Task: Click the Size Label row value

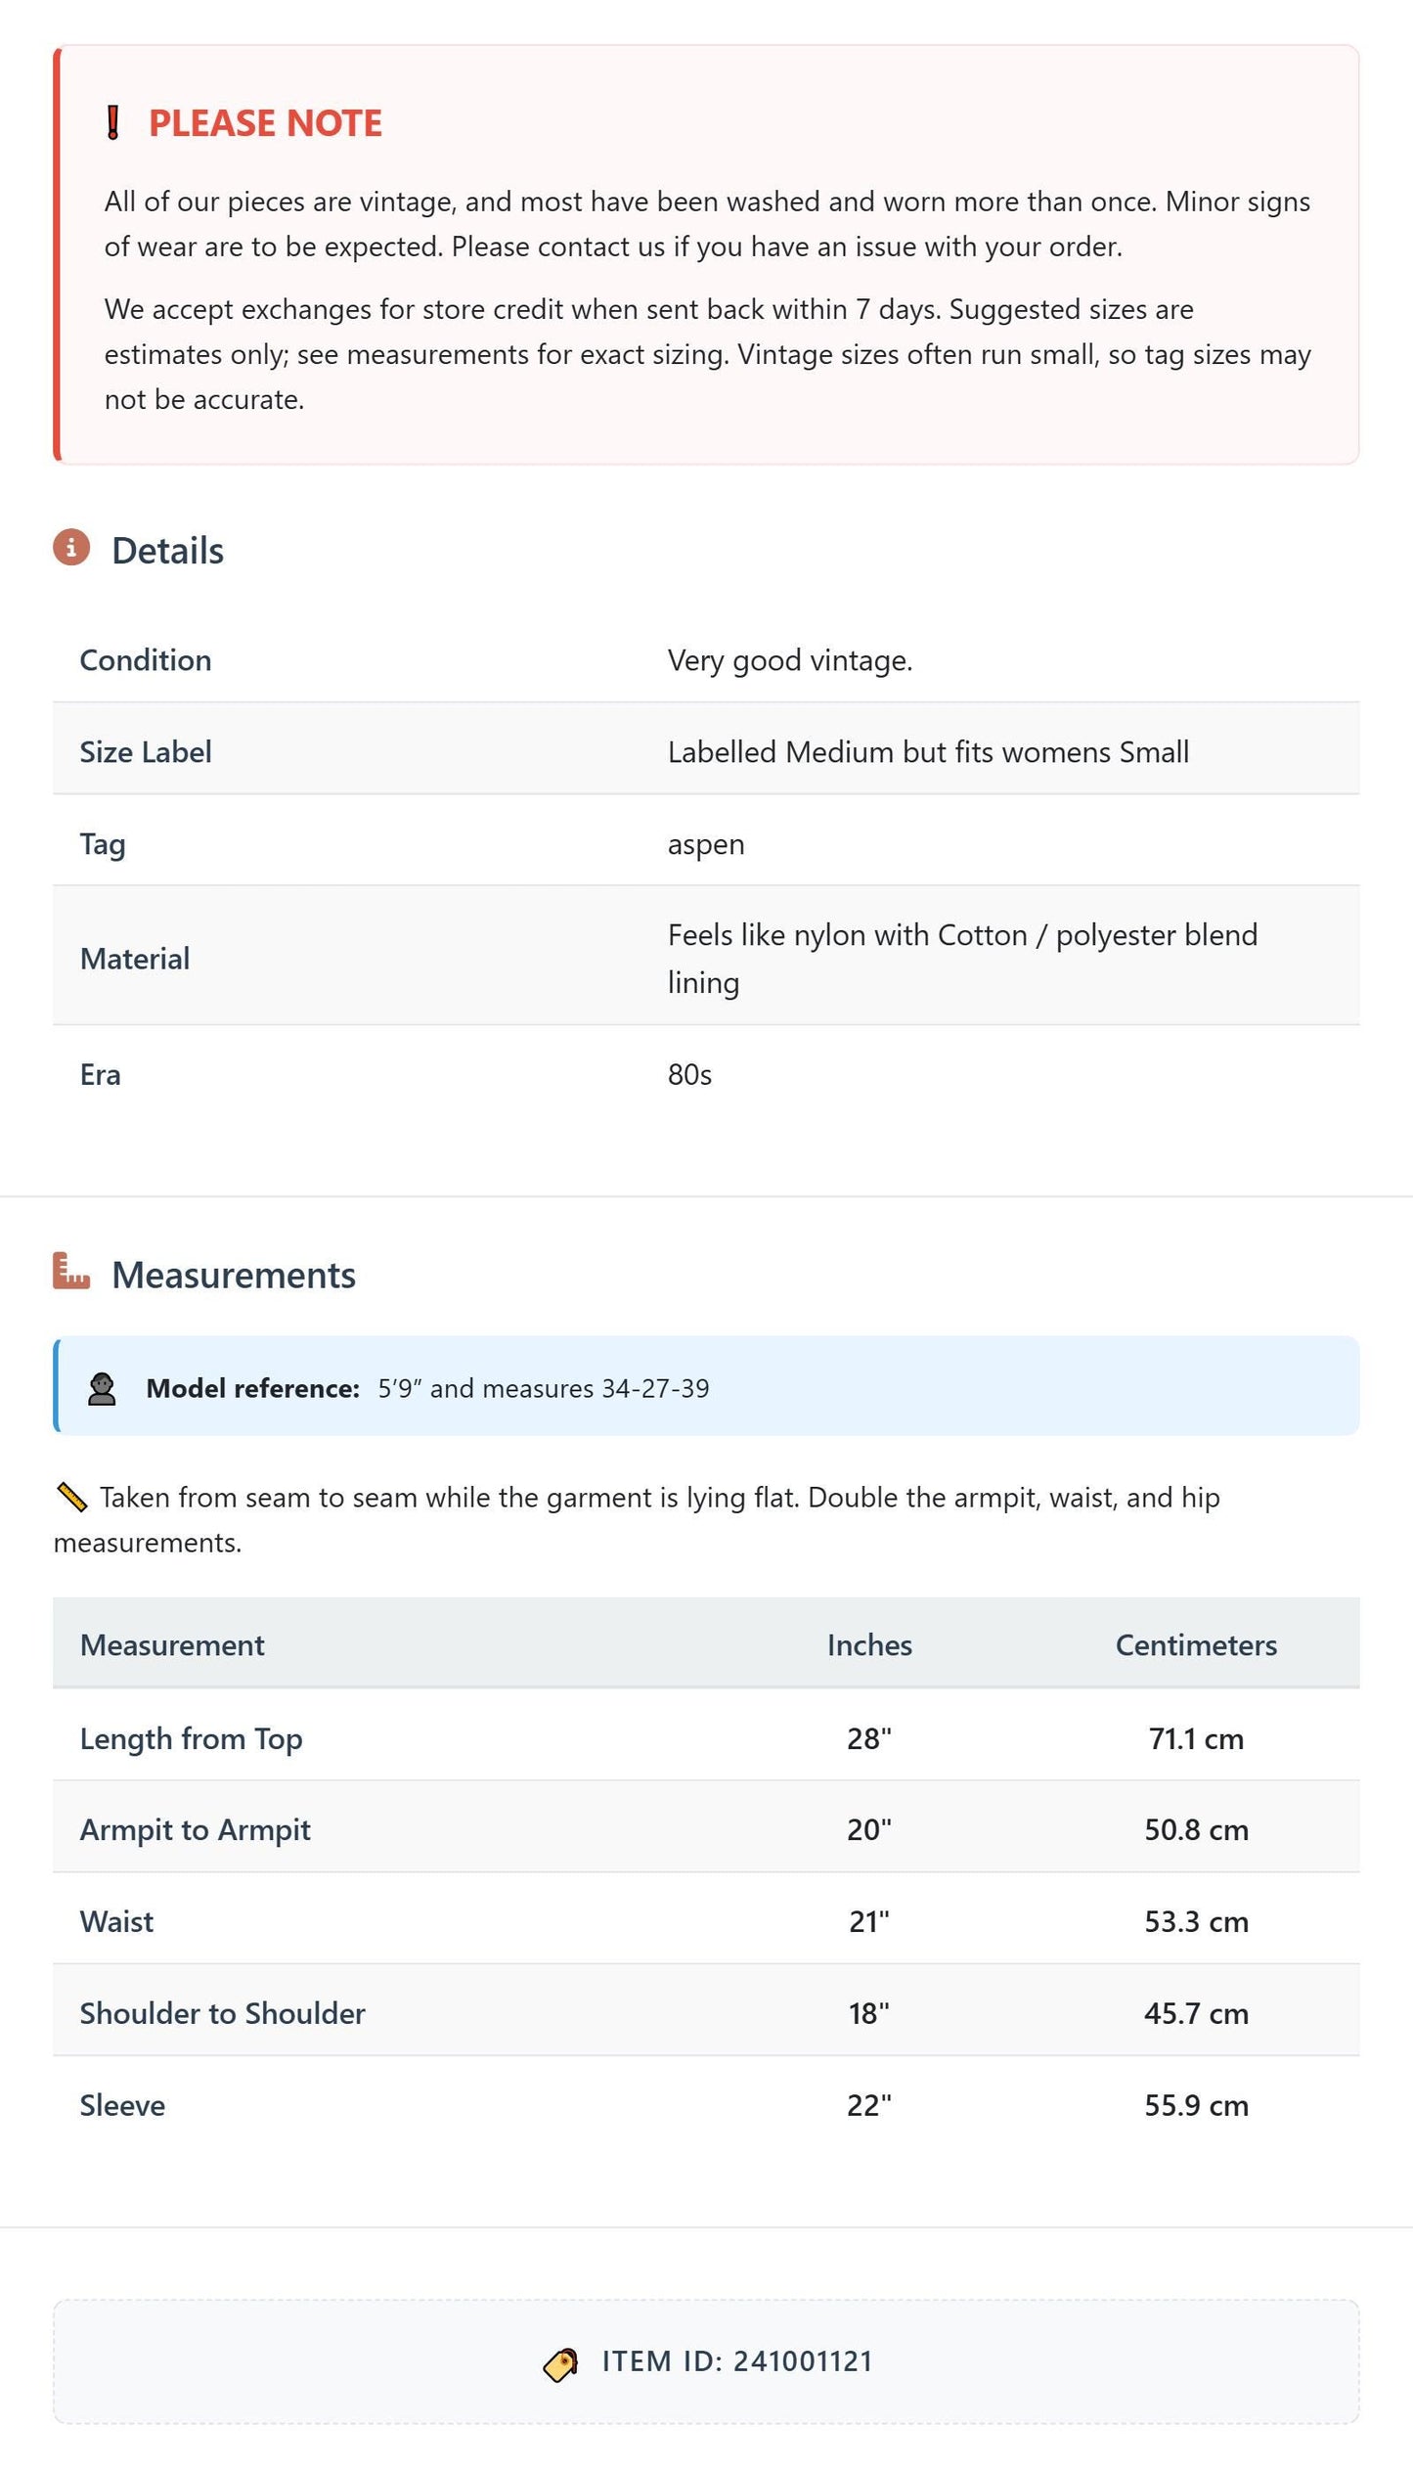Action: [928, 752]
